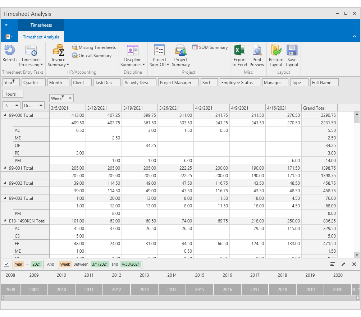Click the Missing Timesheets icon

coord(75,47)
